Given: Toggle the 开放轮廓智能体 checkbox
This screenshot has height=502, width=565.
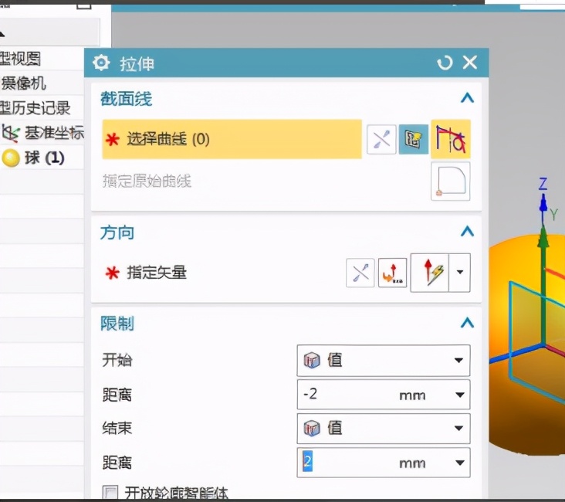Looking at the screenshot, I should point(110,492).
